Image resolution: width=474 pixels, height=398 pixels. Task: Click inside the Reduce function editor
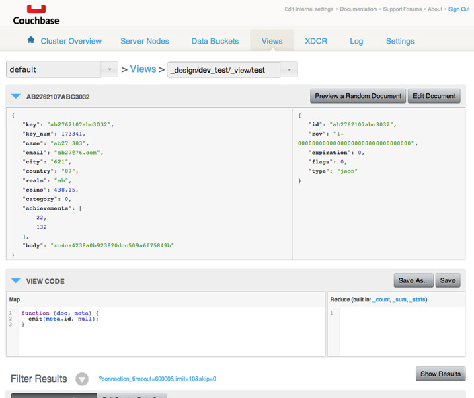[402, 331]
